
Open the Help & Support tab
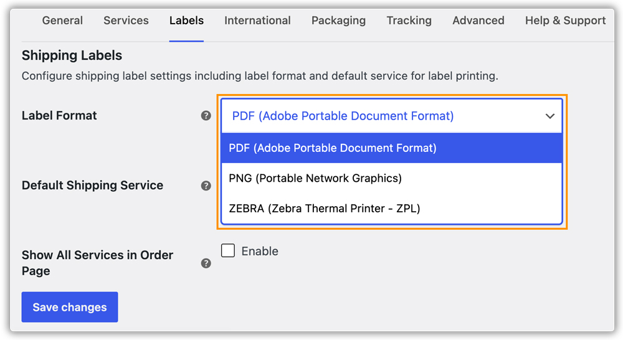coord(566,21)
